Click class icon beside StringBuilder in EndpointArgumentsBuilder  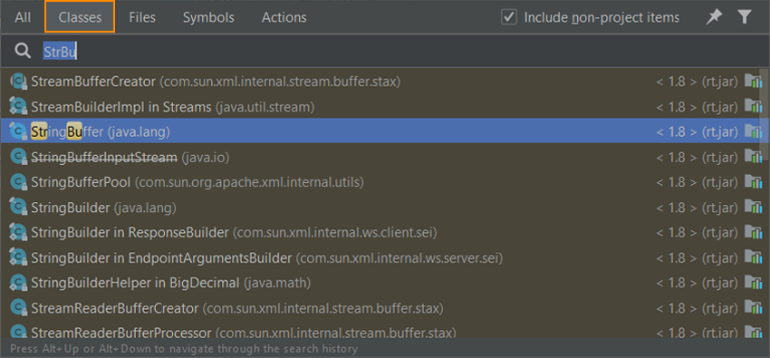pos(19,257)
